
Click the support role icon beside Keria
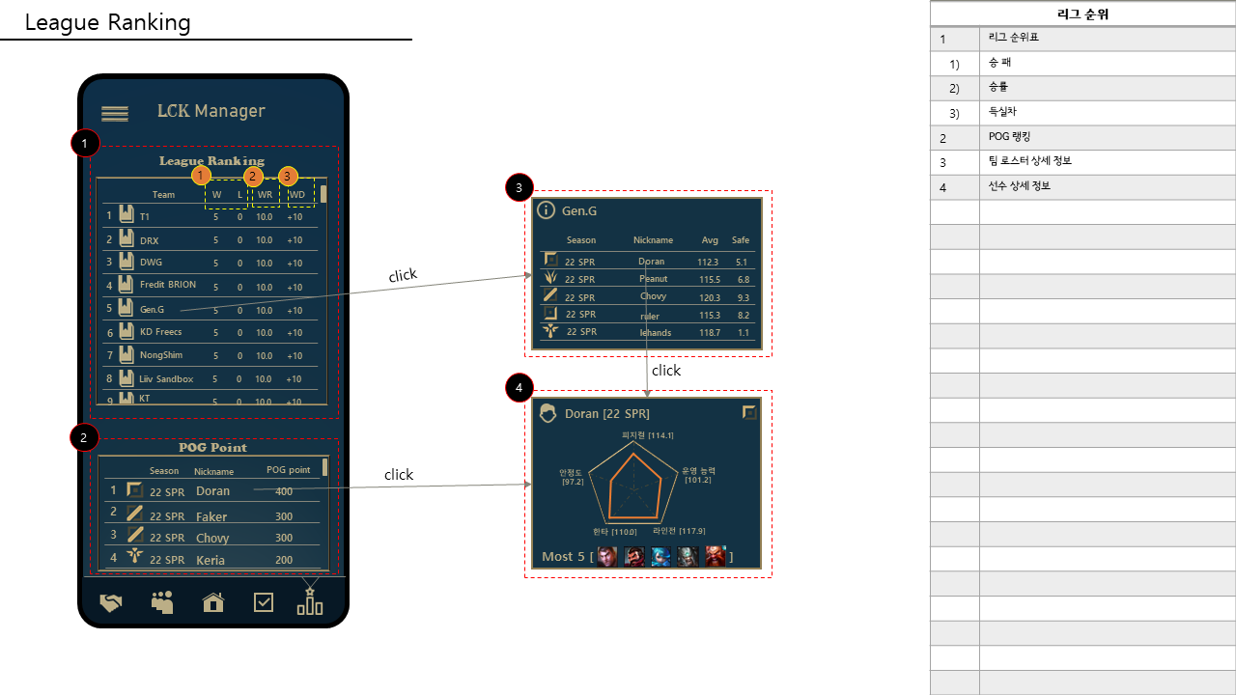pyautogui.click(x=135, y=557)
